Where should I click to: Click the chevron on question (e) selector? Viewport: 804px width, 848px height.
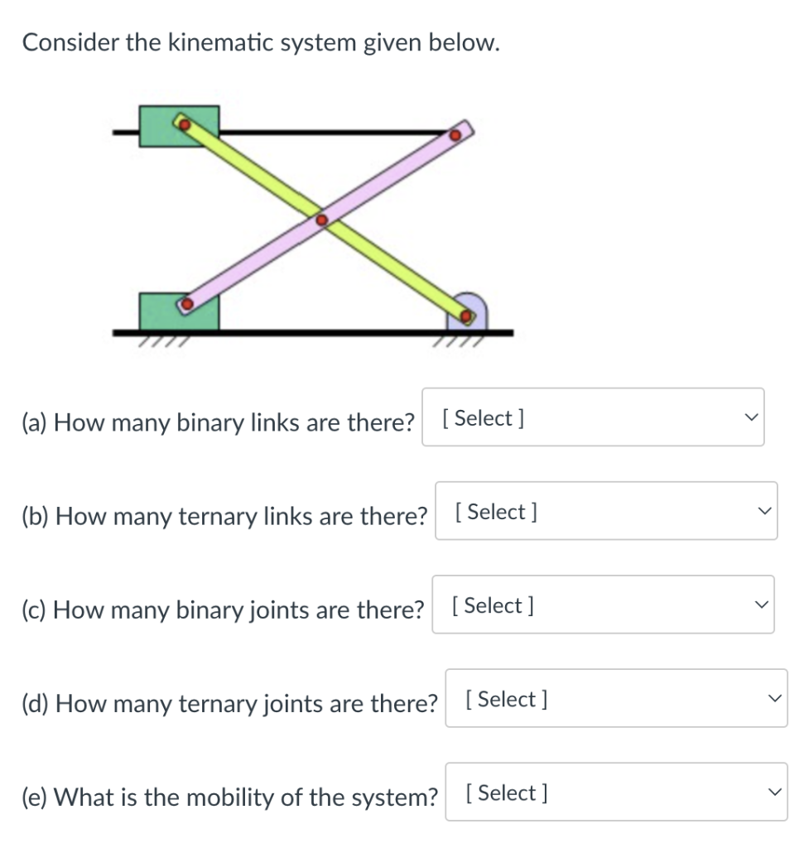[773, 792]
